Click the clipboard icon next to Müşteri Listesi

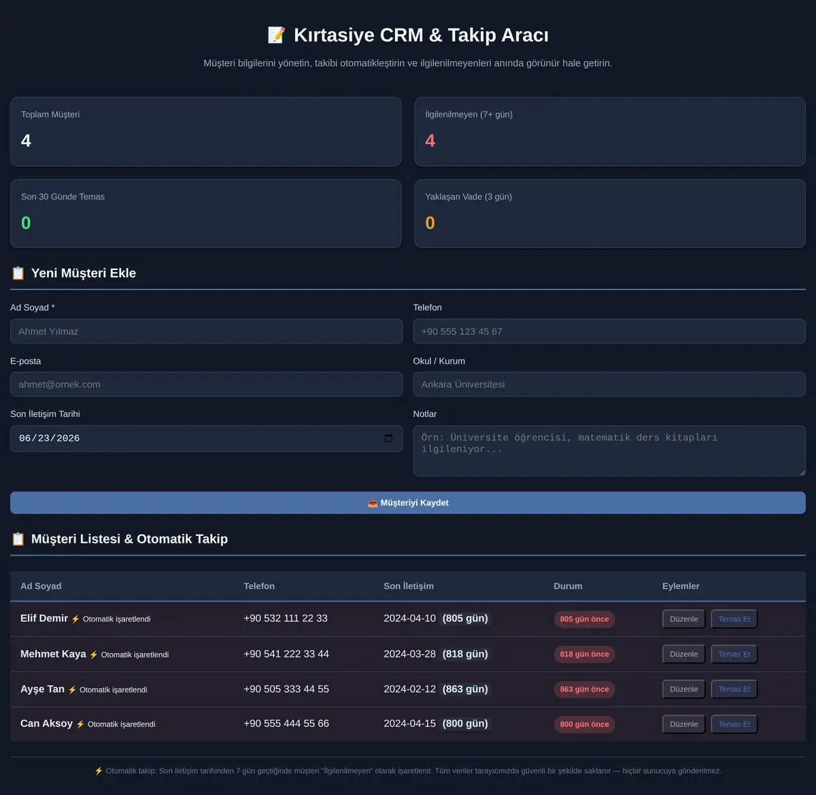click(18, 539)
